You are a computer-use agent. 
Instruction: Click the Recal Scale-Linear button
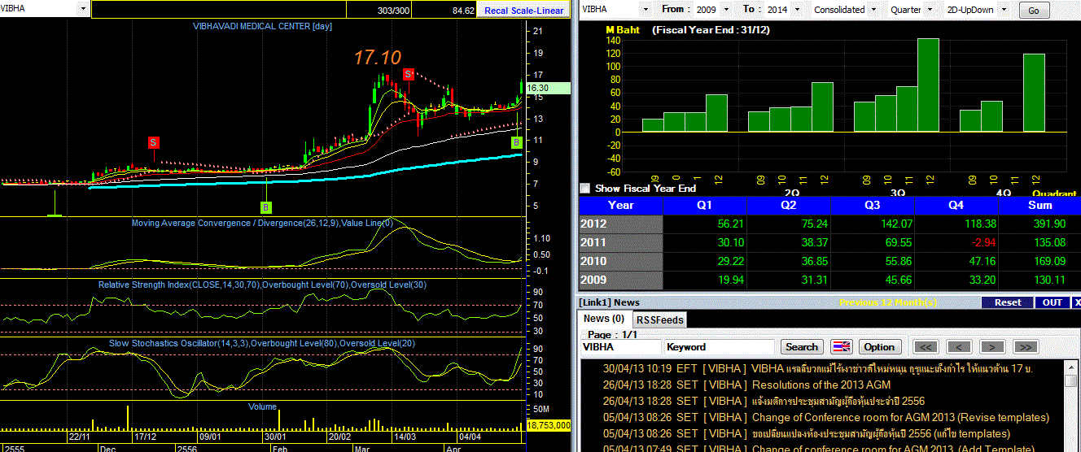click(523, 11)
